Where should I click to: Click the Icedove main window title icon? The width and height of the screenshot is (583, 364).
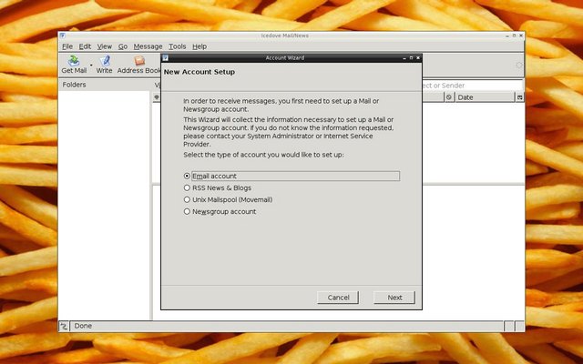63,35
